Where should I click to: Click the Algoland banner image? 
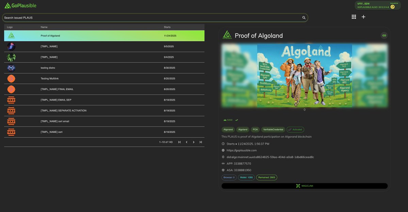click(x=305, y=76)
